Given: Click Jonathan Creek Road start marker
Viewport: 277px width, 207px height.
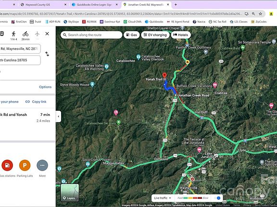Looking at the screenshot, I should (176, 95).
